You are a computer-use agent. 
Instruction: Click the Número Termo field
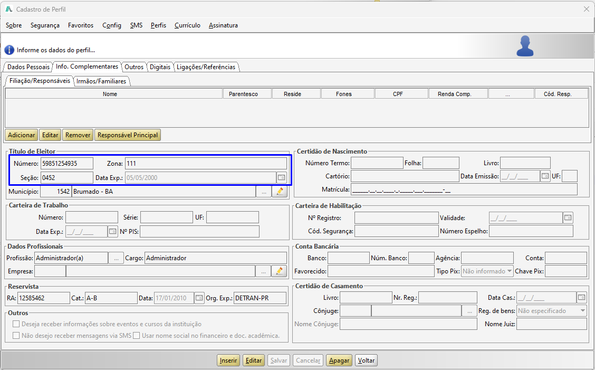click(377, 163)
